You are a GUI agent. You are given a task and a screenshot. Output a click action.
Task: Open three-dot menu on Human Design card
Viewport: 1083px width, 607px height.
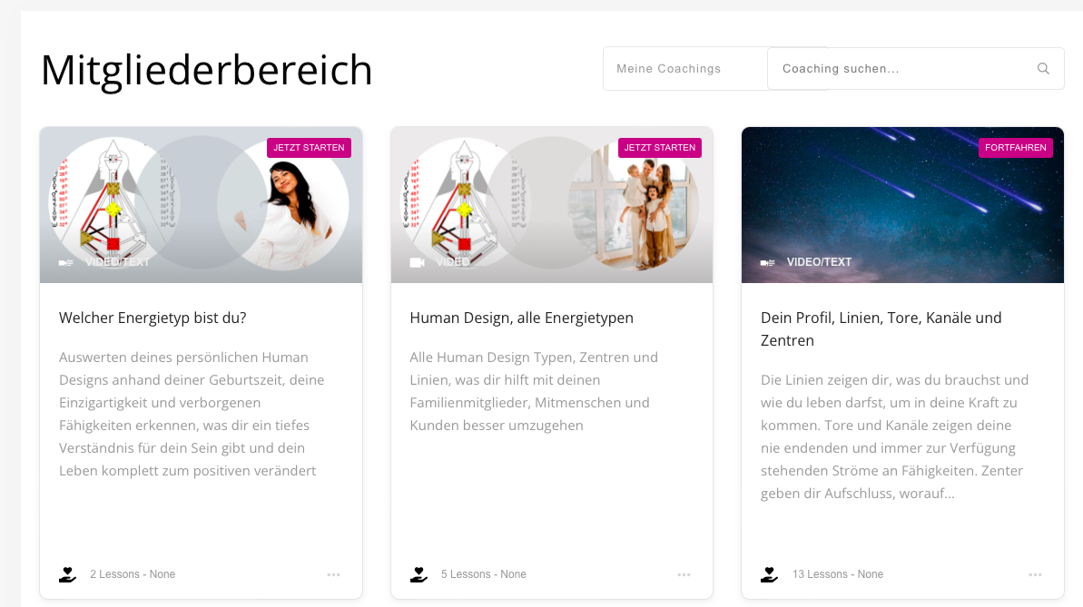pyautogui.click(x=684, y=574)
